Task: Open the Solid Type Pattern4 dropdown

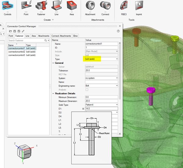Action: pos(101,105)
